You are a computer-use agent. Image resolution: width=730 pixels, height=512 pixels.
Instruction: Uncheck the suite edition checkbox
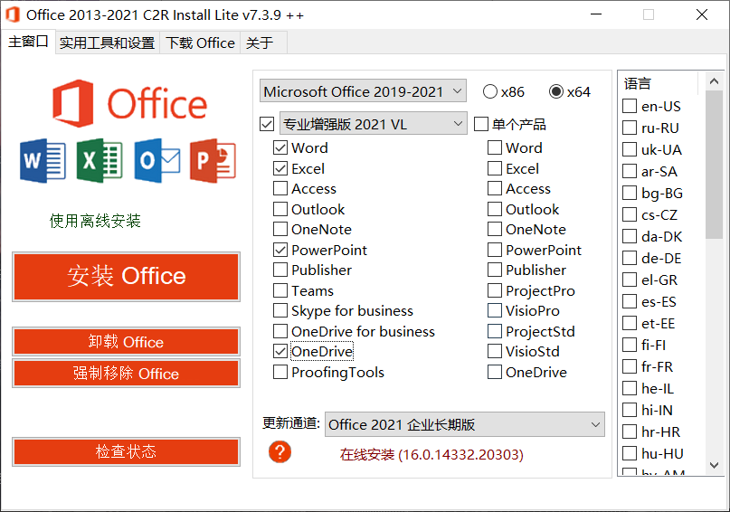click(x=267, y=124)
